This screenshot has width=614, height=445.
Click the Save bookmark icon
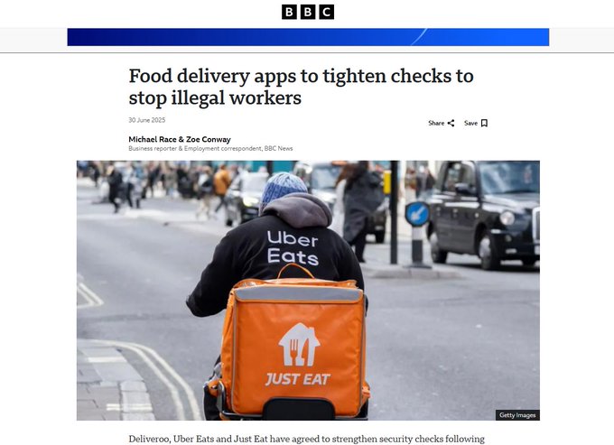(x=484, y=124)
